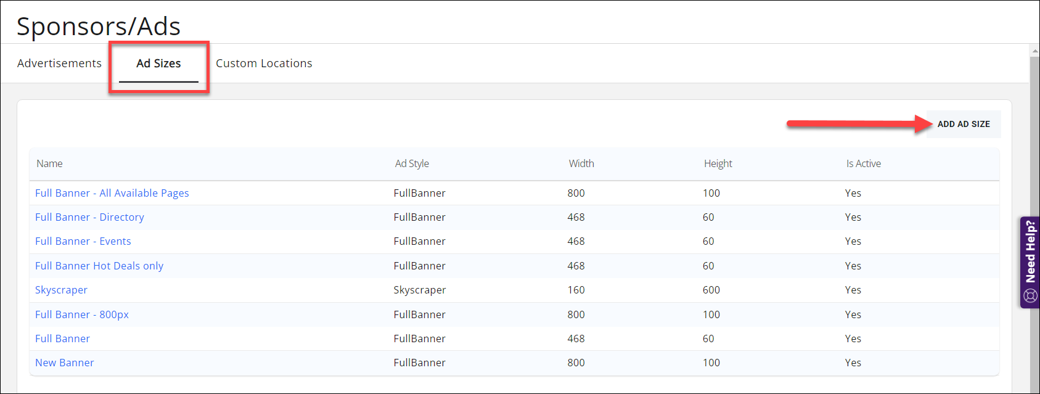Screen dimensions: 1040x394
Task: Click the Name column header
Action: click(49, 163)
